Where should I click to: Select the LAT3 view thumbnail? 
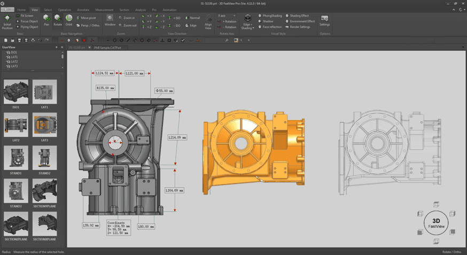coord(44,125)
